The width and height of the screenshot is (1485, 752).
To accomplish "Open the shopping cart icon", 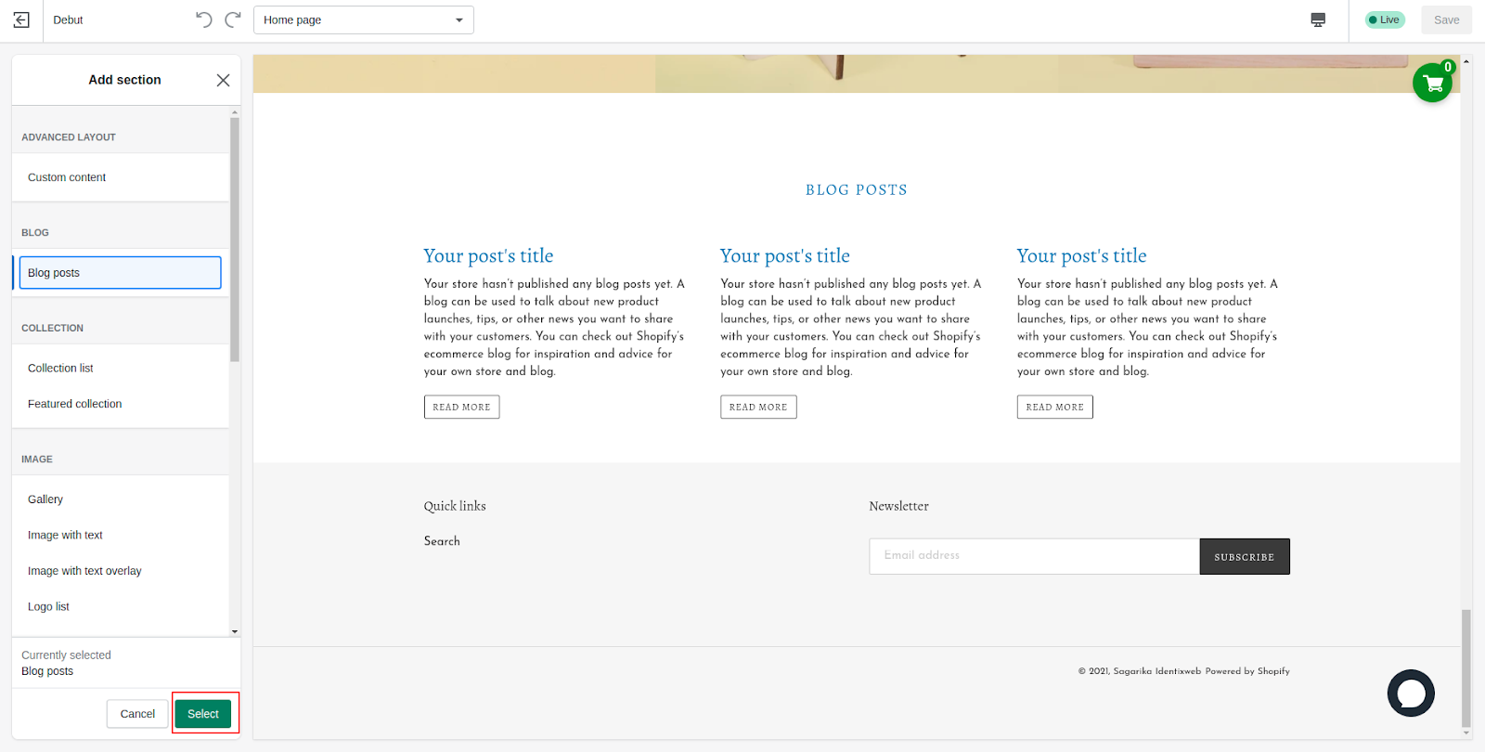I will point(1433,84).
